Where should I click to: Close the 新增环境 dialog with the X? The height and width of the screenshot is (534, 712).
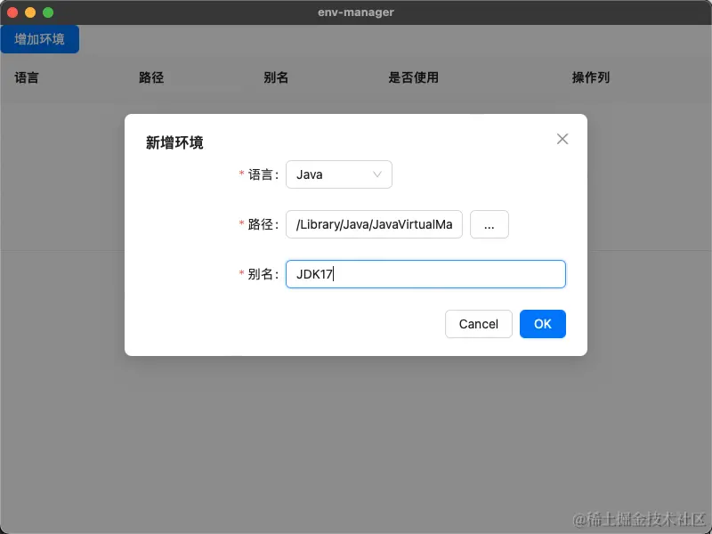click(x=562, y=139)
